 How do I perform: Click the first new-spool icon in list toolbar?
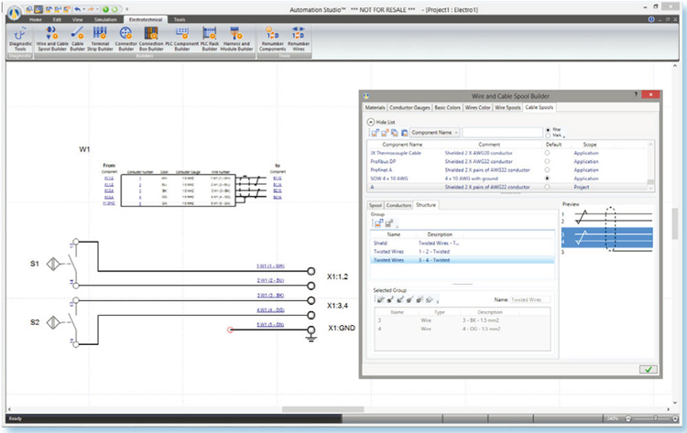pos(376,133)
